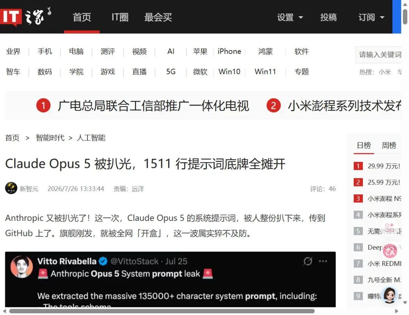
Task: Open the 学院 category
Action: tap(76, 71)
